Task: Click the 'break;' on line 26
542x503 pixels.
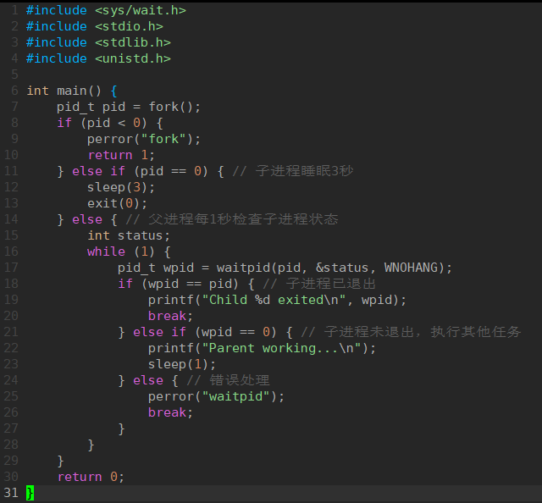Action: pos(170,412)
